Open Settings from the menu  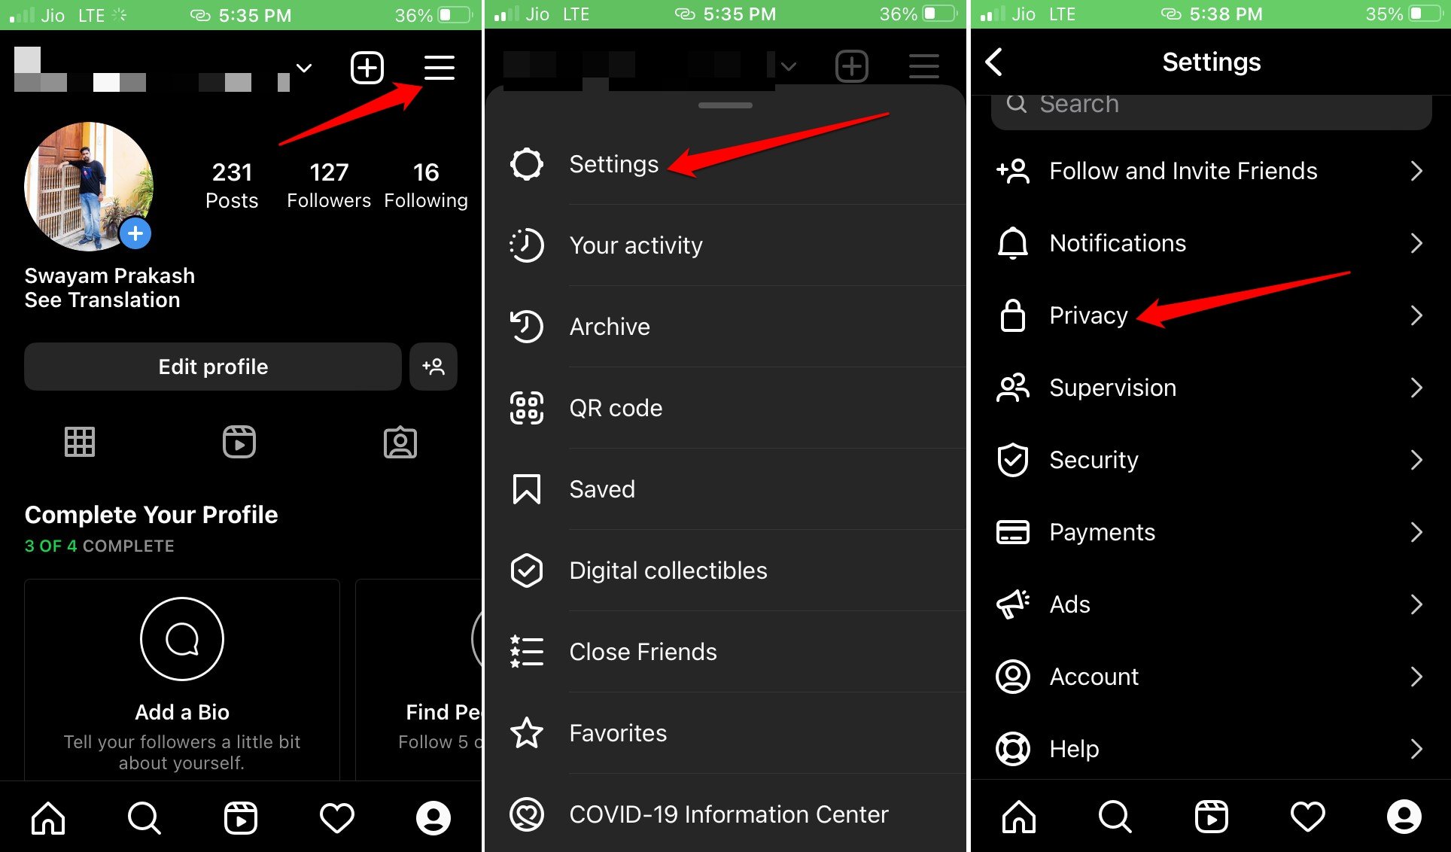613,163
